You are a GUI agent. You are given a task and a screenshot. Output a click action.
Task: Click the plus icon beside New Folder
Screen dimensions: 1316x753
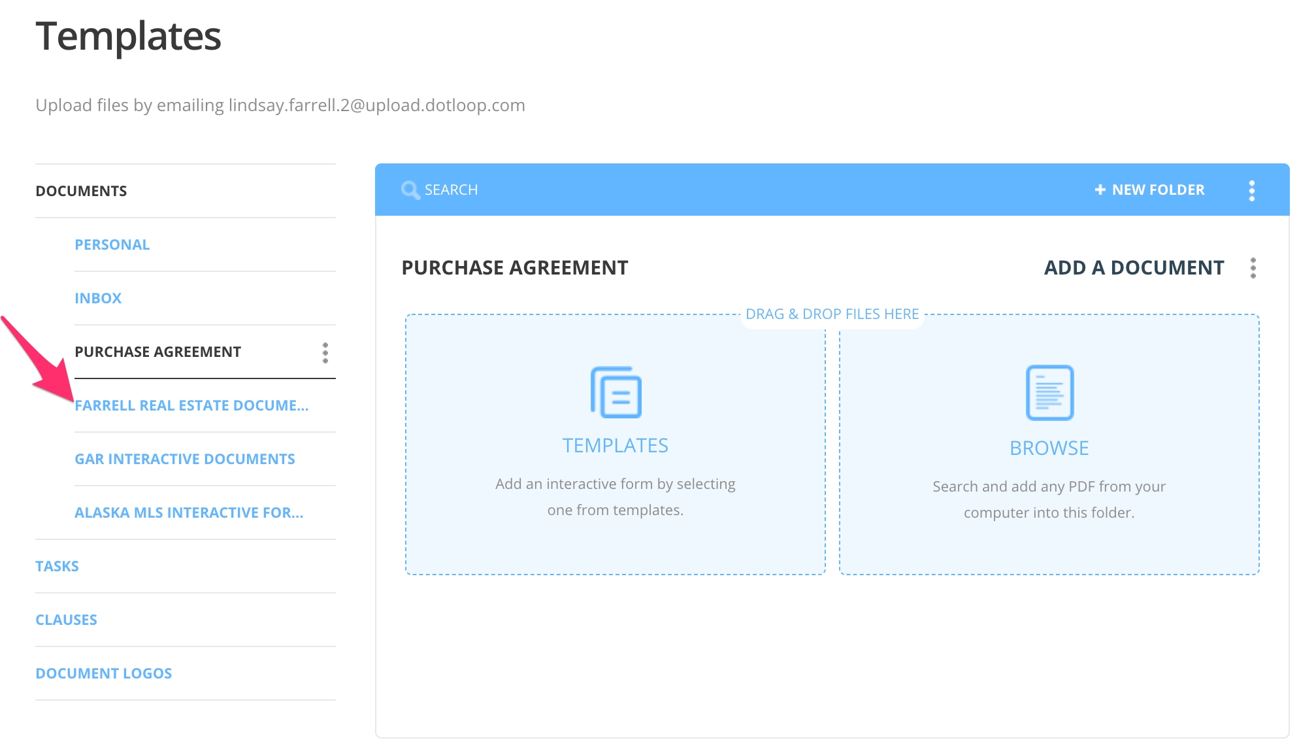[x=1100, y=190]
